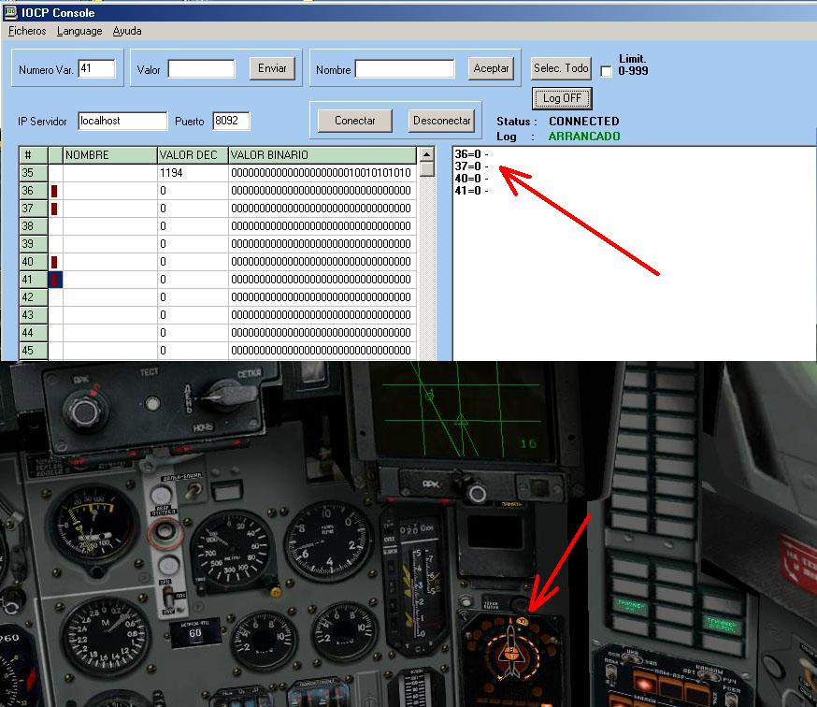Select row number 36
Viewport: 817px width, 707px height.
pos(34,191)
